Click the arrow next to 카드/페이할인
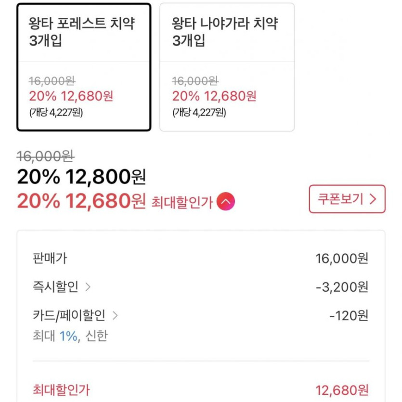The width and height of the screenshot is (402, 402). (x=115, y=316)
